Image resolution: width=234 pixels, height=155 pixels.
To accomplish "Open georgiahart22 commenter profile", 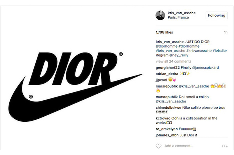I will (167, 68).
